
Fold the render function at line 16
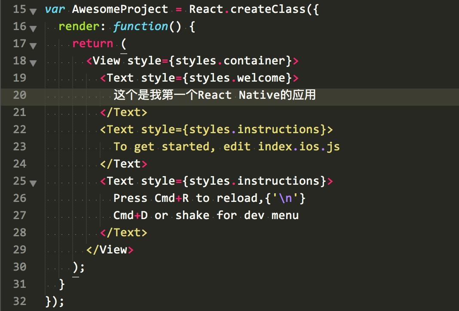tap(33, 28)
